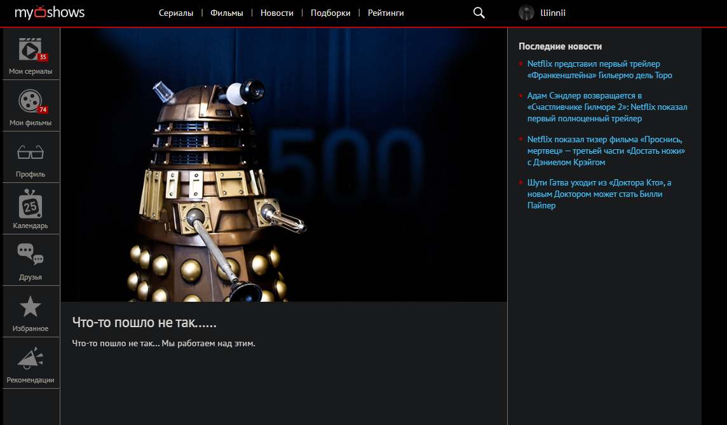This screenshot has width=727, height=425.
Task: Open Шути Гатва Доктор Кто news
Action: point(599,194)
